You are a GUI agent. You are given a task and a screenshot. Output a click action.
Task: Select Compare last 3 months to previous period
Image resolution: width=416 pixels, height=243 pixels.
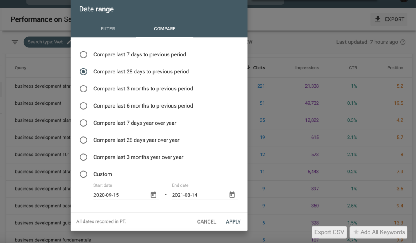[x=83, y=88]
